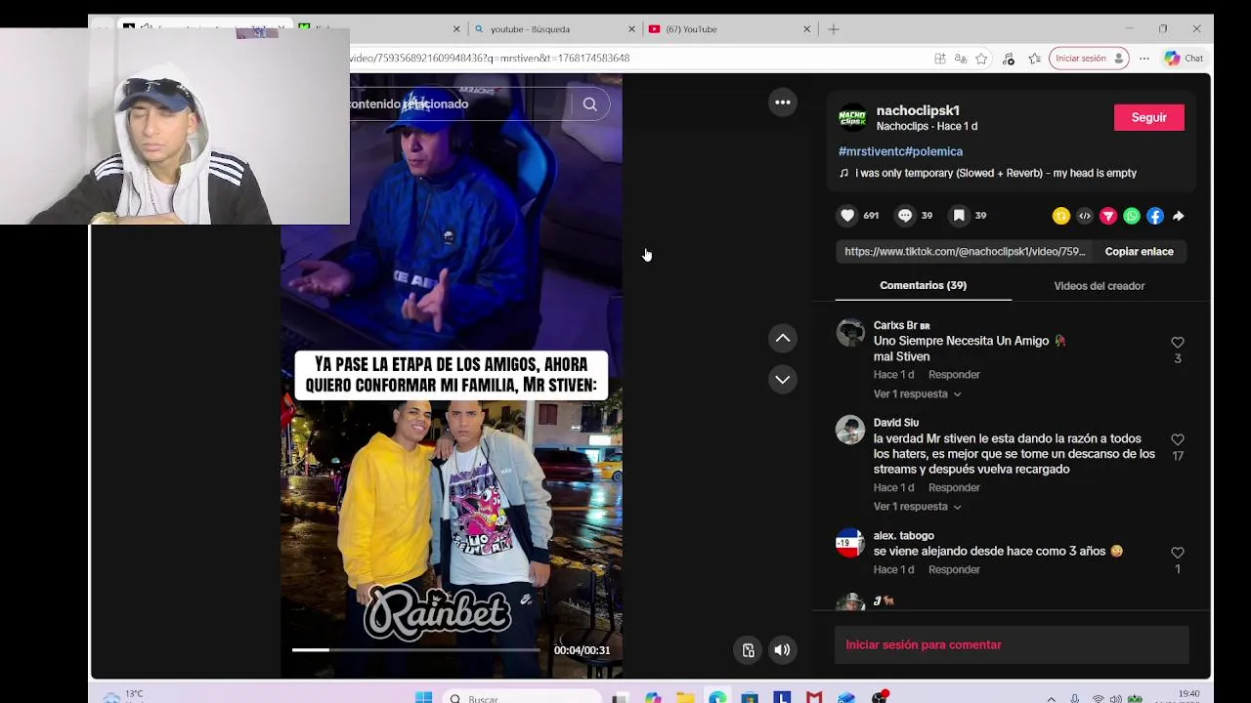The image size is (1251, 703).
Task: Reply to alex. tabogo's comment
Action: coord(954,570)
